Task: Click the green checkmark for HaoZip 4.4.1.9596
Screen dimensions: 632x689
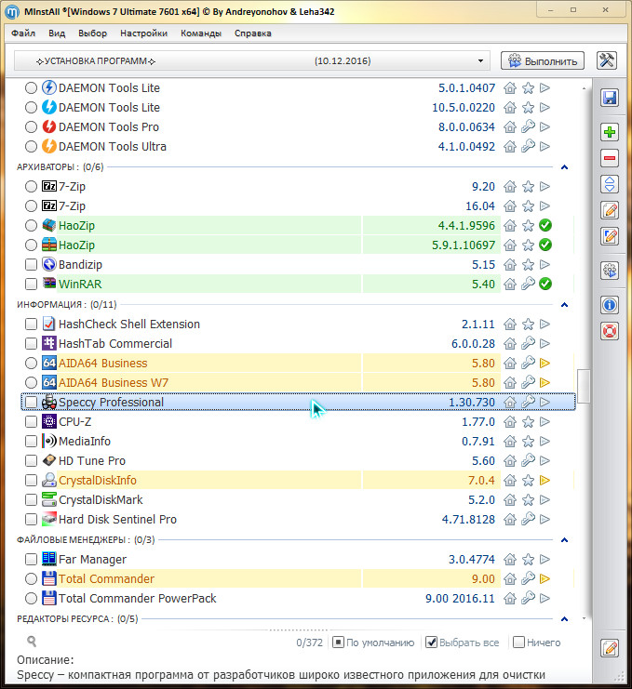Action: click(x=545, y=226)
